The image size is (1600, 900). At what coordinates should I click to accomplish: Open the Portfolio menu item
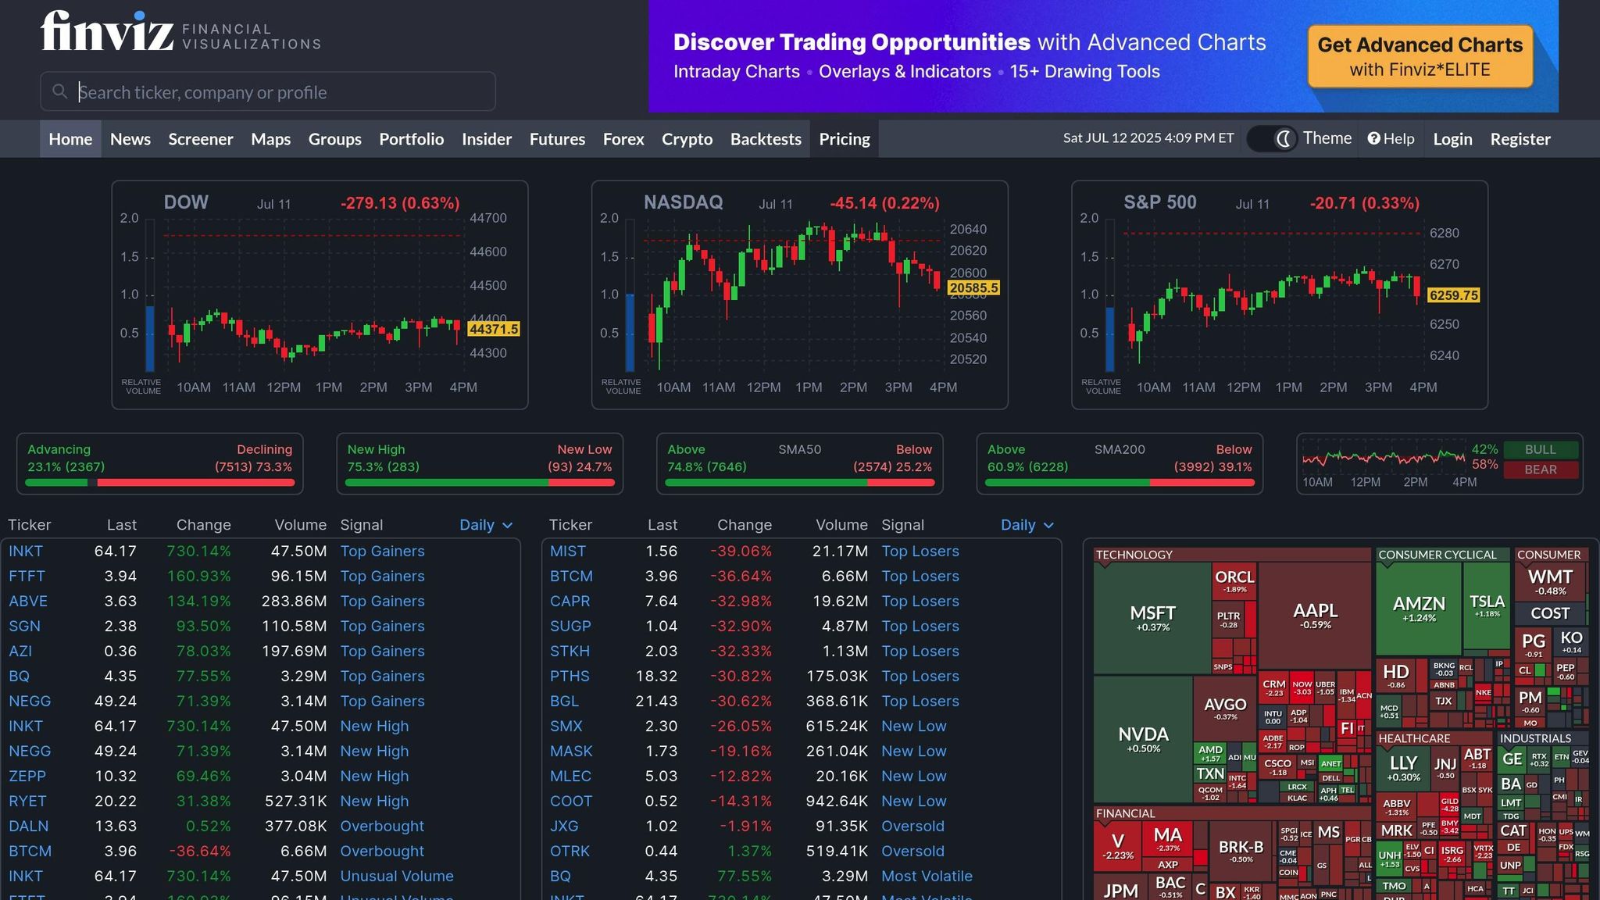coord(412,138)
